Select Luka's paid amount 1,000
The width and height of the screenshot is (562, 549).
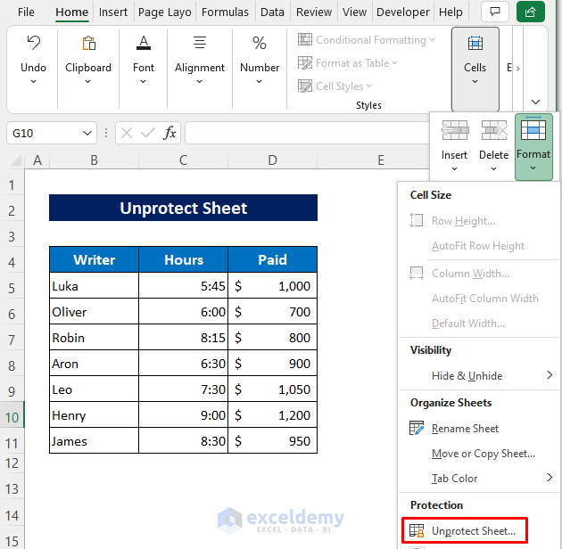click(272, 286)
